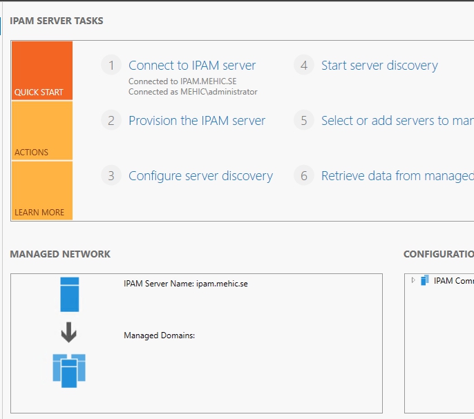Image resolution: width=474 pixels, height=419 pixels.
Task: Click the step 5 number circle
Action: pyautogui.click(x=303, y=121)
